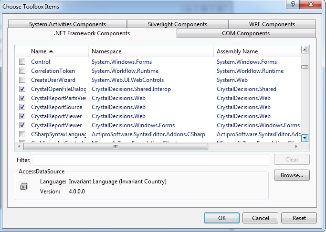The width and height of the screenshot is (326, 232).
Task: Click the list's scroll down arrow
Action: (x=305, y=138)
